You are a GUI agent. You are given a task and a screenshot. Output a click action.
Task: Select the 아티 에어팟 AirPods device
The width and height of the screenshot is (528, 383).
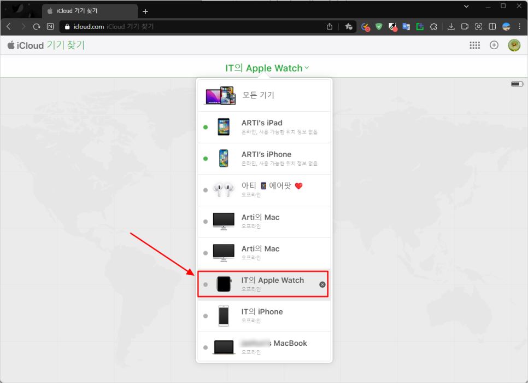click(264, 190)
